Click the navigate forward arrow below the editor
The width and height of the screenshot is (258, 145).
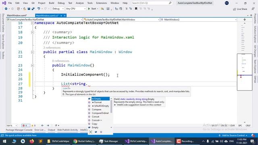(48, 125)
